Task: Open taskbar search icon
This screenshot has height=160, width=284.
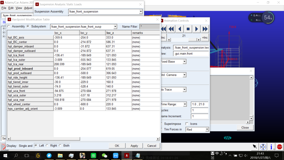Action: (16, 155)
